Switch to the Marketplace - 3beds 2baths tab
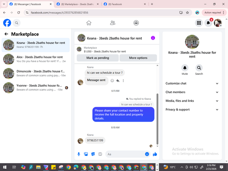Image resolution: width=228 pixels, height=171 pixels. point(78,4)
